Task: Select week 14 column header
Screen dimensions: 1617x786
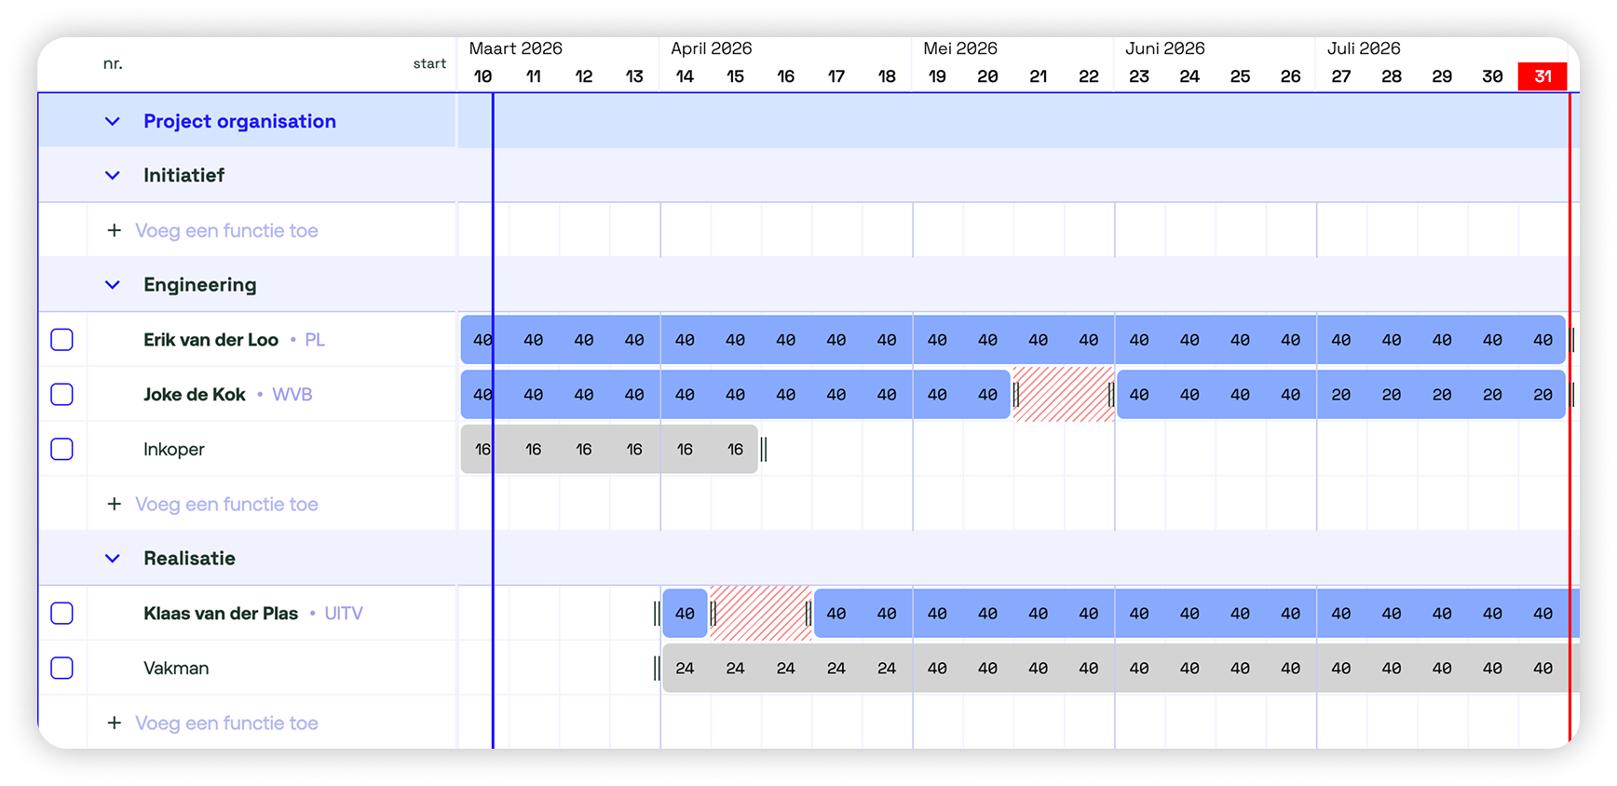Action: point(685,76)
